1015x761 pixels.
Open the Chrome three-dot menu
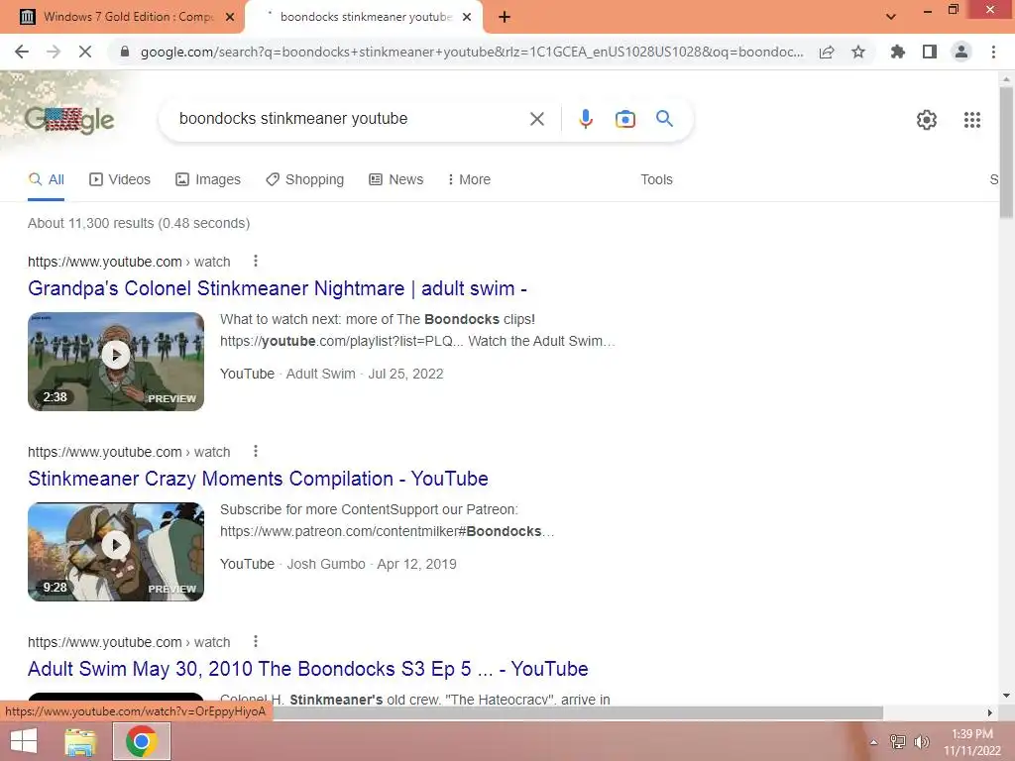[993, 52]
